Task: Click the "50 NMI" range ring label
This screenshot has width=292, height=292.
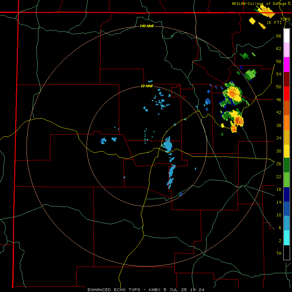Action: [x=147, y=86]
